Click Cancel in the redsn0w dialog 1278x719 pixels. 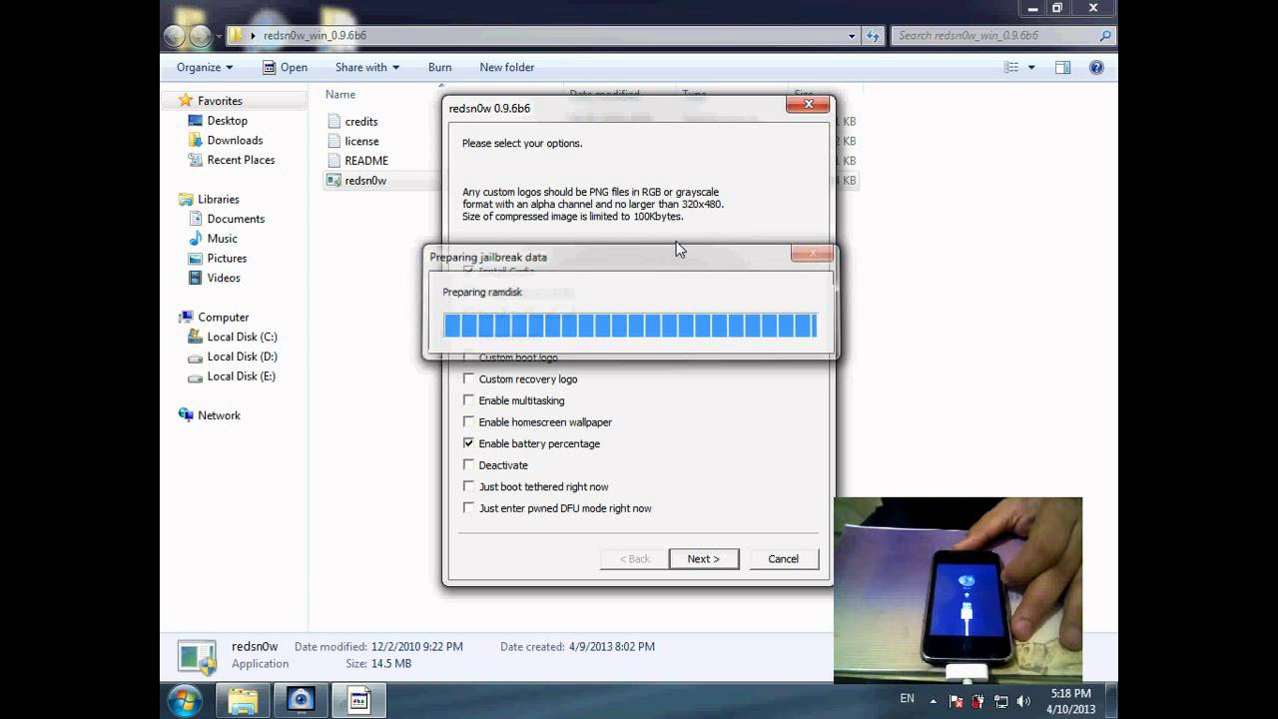[x=784, y=559]
